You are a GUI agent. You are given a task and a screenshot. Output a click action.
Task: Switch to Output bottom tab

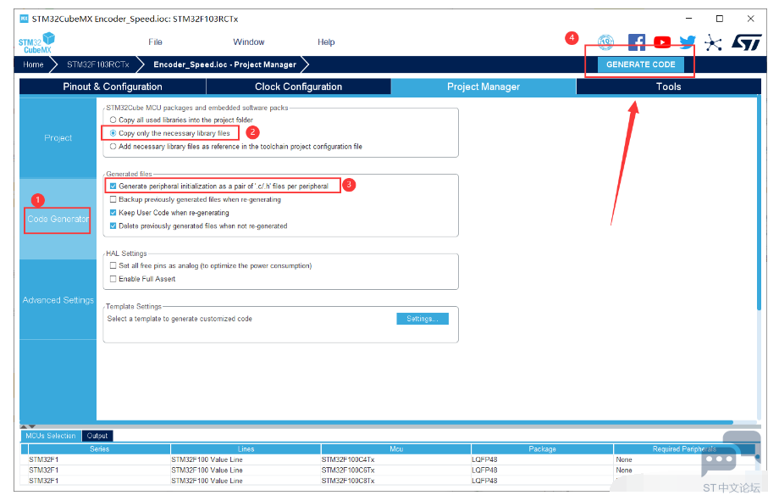(97, 436)
